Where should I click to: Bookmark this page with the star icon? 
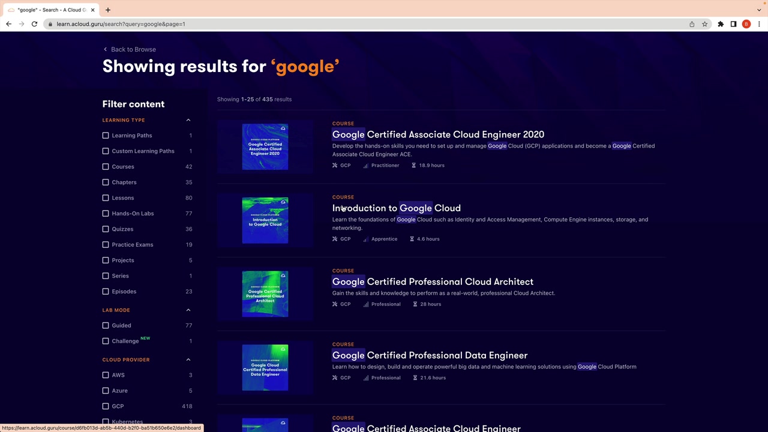[705, 24]
